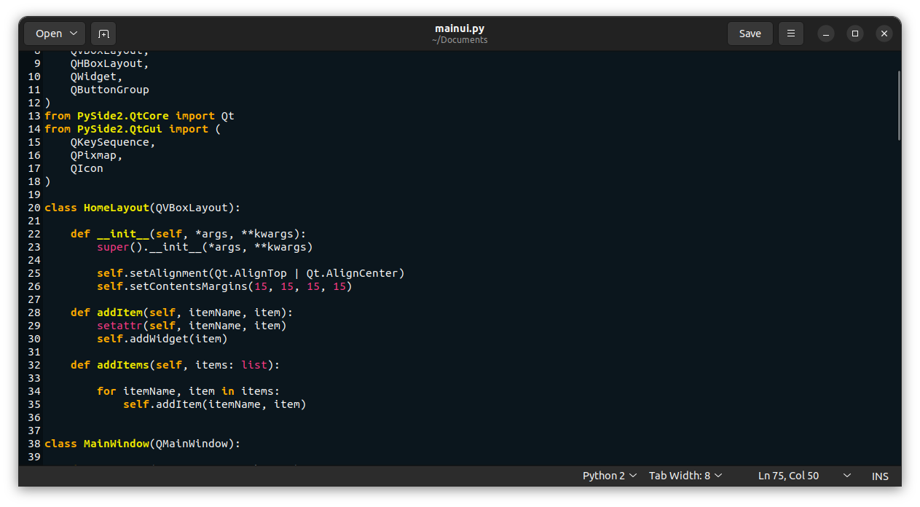This screenshot has width=920, height=507.
Task: Maximize the editor window
Action: 854,34
